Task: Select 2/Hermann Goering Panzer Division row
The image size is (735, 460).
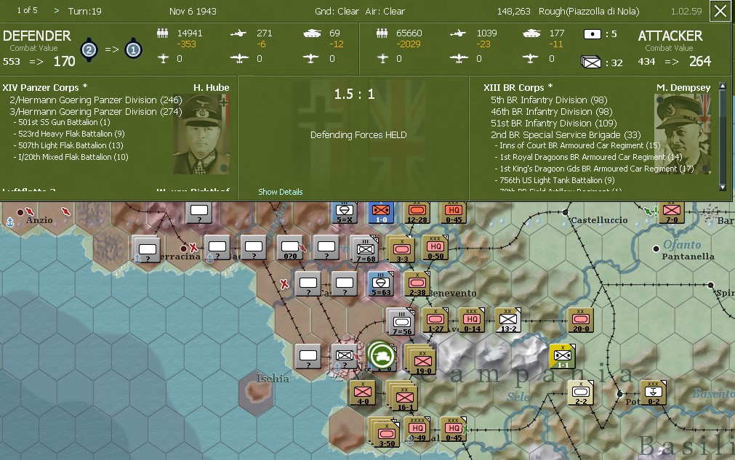Action: (x=96, y=100)
